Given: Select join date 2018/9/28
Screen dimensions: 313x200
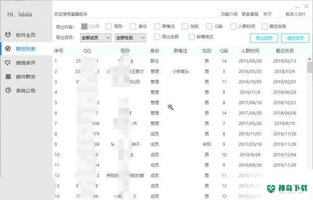Looking at the screenshot, I should click(250, 155).
